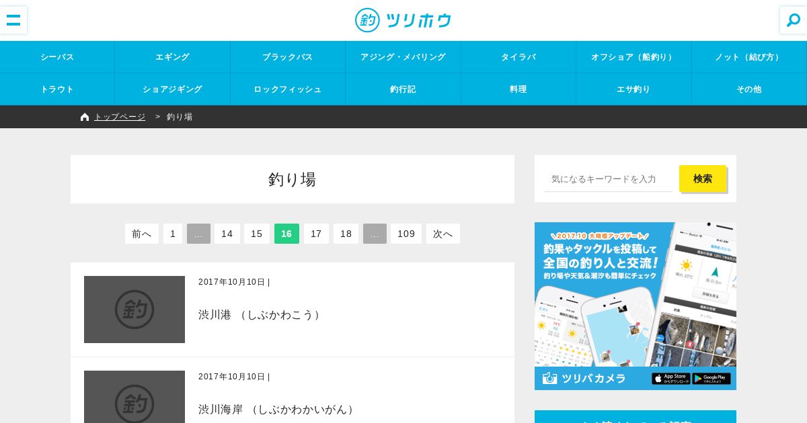Screen dimensions: 807x423
Task: Click the 渋川海岸 date 2017年10月10日
Action: 232,377
